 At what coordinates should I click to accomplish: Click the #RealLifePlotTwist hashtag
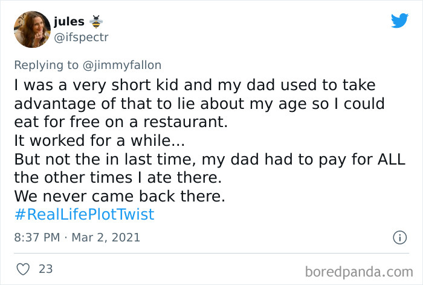(84, 214)
